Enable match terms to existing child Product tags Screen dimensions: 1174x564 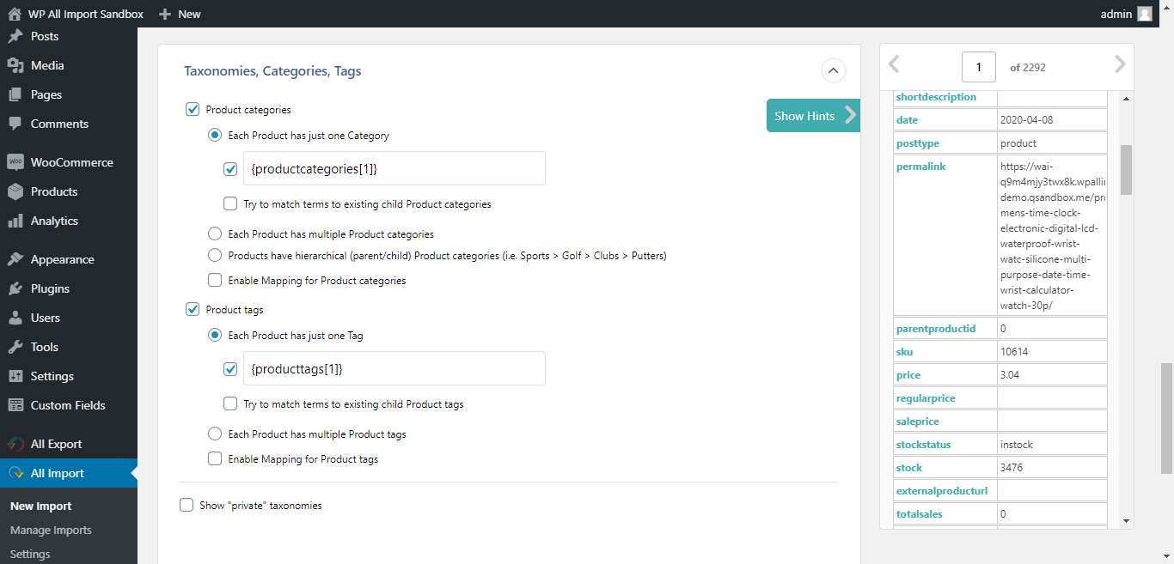pos(230,404)
